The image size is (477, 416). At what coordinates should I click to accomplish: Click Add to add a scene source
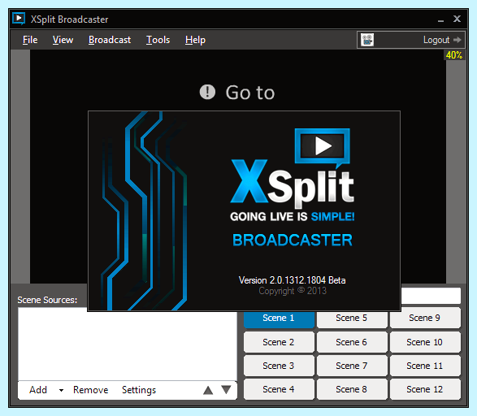coord(38,390)
